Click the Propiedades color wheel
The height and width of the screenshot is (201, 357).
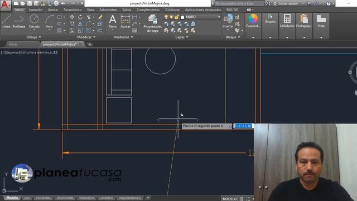[x=253, y=18]
